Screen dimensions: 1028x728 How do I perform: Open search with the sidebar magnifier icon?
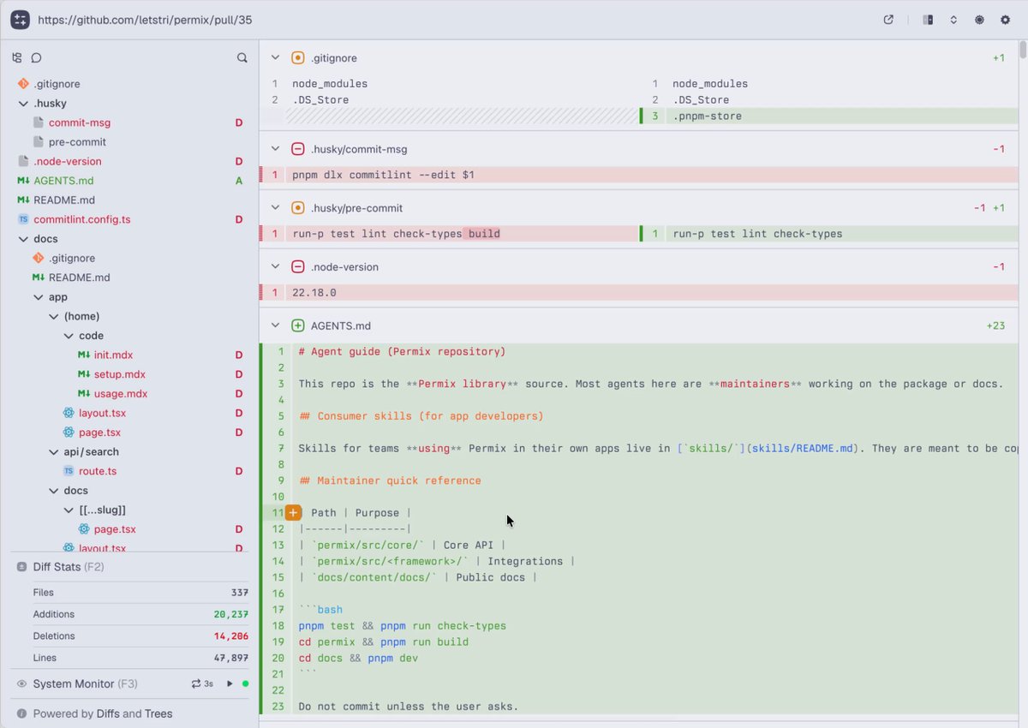click(242, 58)
